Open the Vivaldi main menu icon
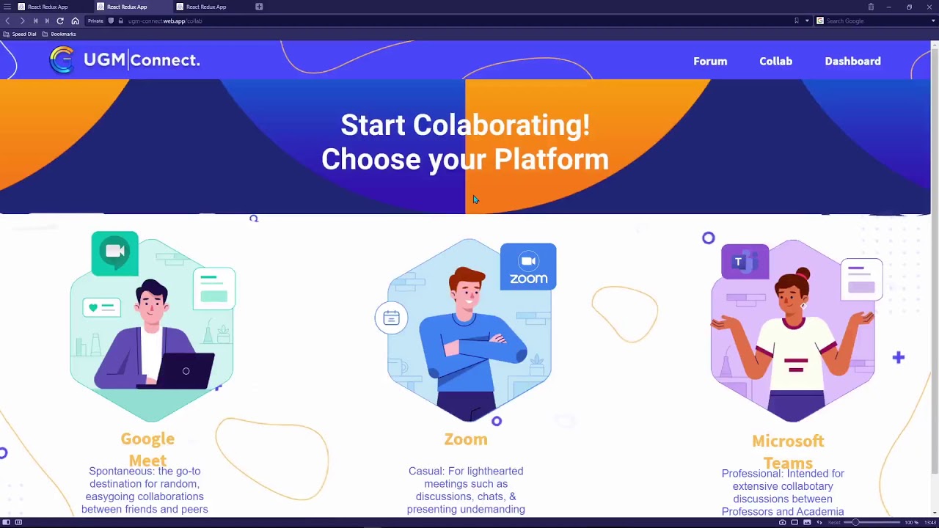Viewport: 939px width, 528px height. pyautogui.click(x=7, y=7)
